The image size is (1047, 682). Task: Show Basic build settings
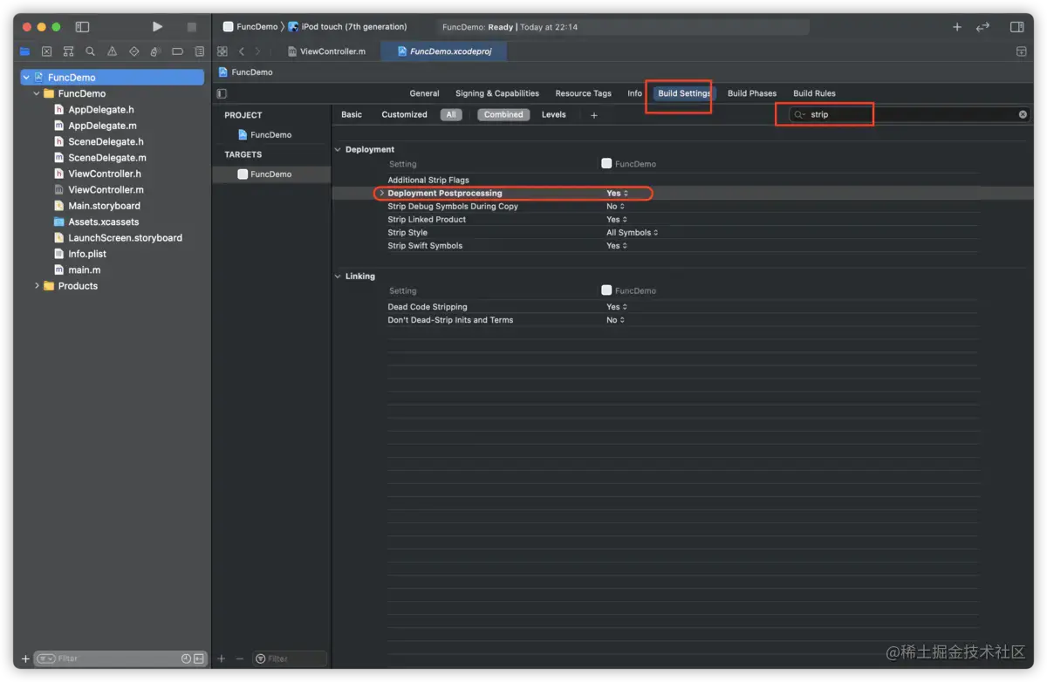[x=352, y=115]
